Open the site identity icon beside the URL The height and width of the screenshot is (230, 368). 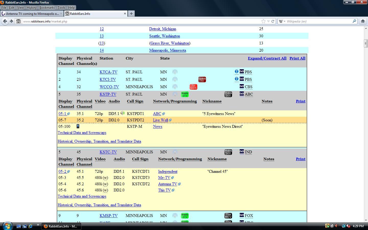[18, 21]
